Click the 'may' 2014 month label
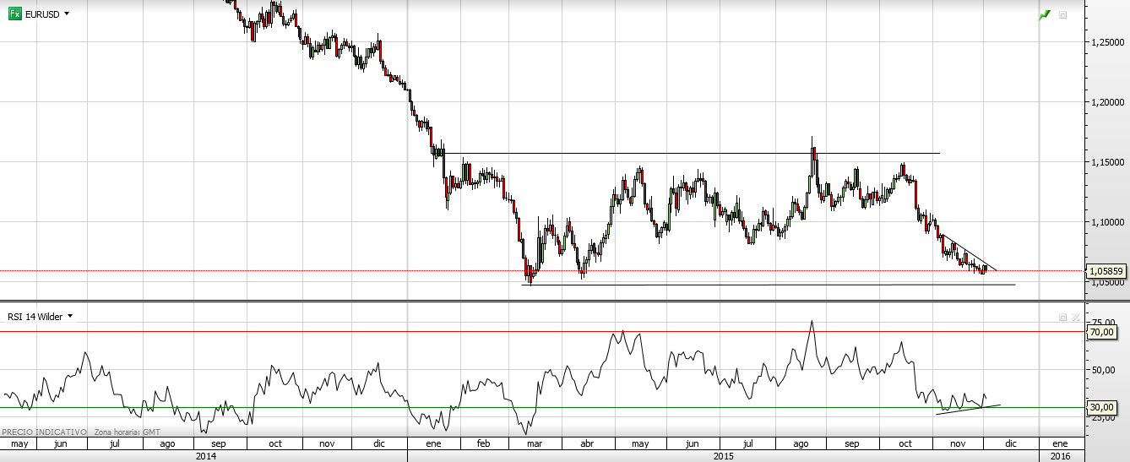This screenshot has width=1130, height=462. click(19, 443)
